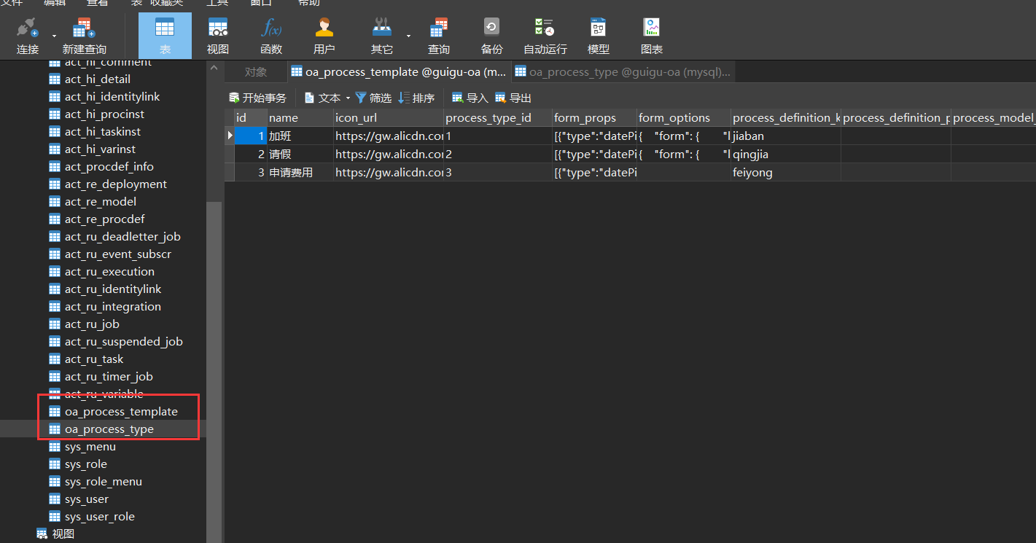
Task: Open the 图表 (Charts) toolbar icon
Action: pyautogui.click(x=652, y=35)
